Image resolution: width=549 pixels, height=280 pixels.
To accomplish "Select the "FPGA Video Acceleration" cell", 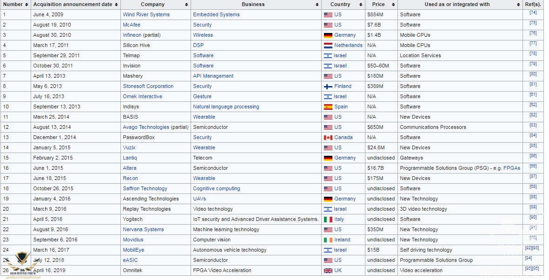I will [x=256, y=270].
